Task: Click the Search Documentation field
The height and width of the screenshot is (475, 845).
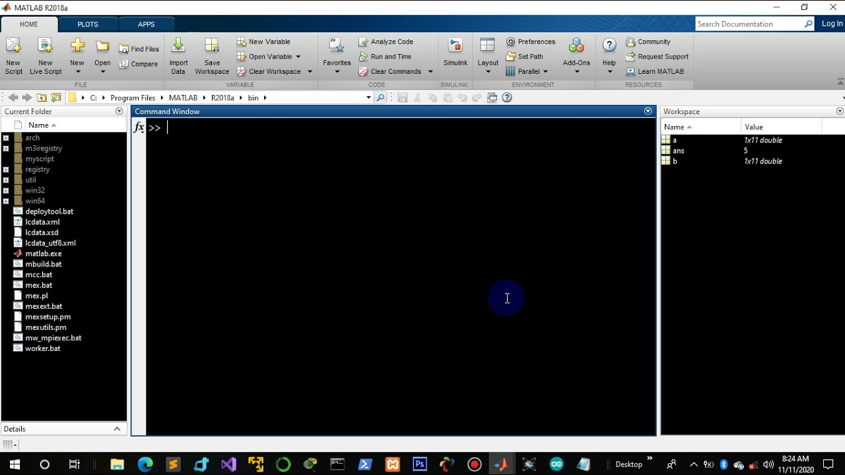Action: click(x=749, y=24)
